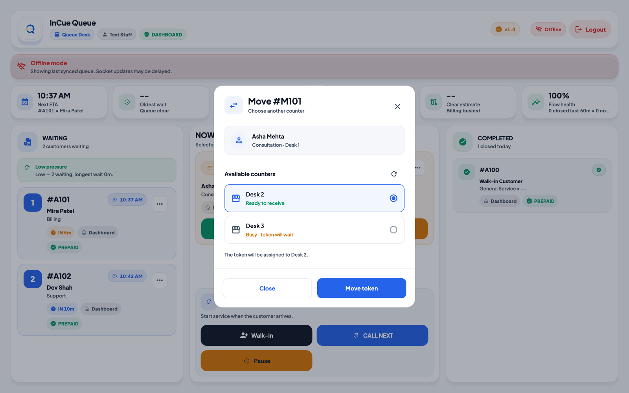Screen dimensions: 629x393
Task: Click the v1.0 version badge
Action: (506, 29)
